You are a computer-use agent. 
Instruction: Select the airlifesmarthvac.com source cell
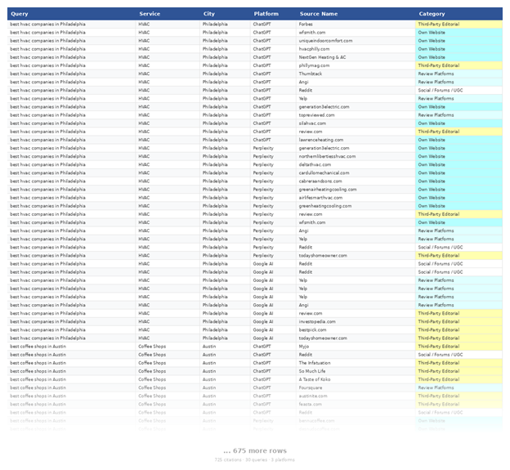(x=356, y=198)
